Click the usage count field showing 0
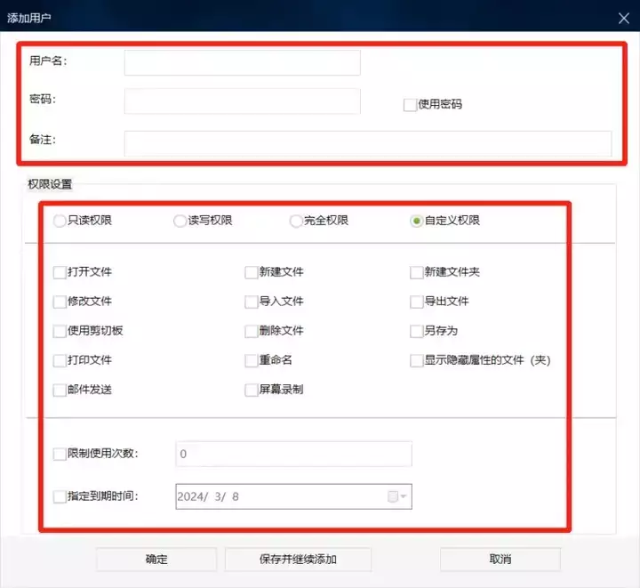This screenshot has width=640, height=588. point(293,454)
